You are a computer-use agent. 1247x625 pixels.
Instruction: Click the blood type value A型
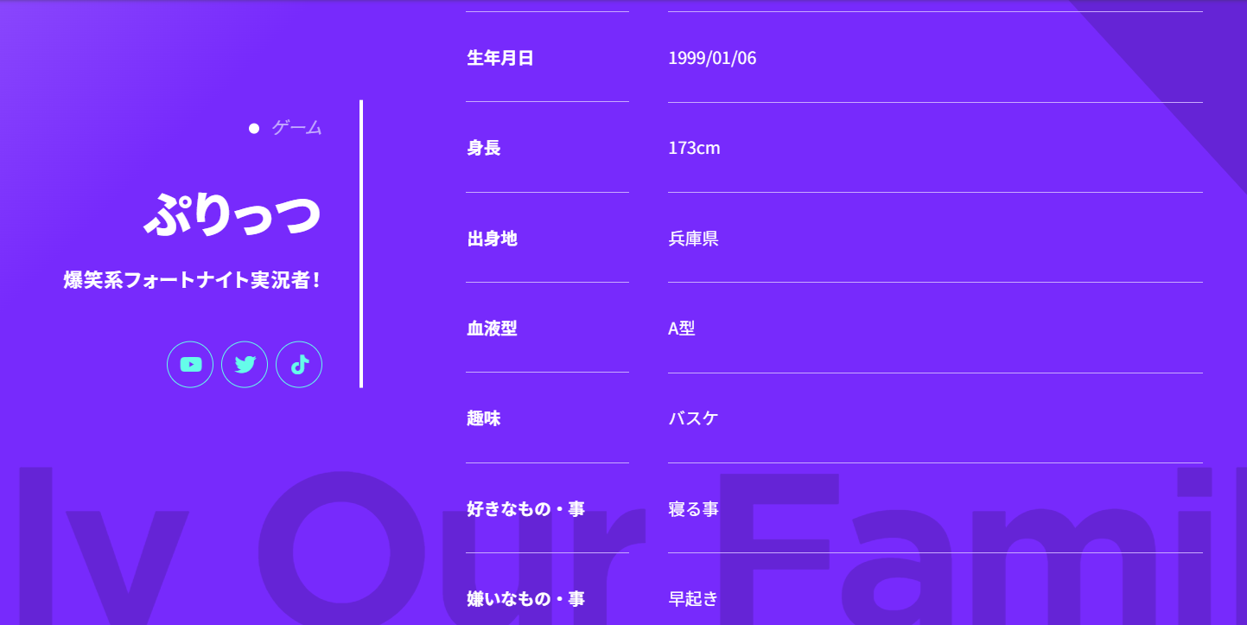682,328
